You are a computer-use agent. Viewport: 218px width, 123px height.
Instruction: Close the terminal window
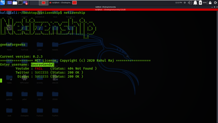click(217, 7)
